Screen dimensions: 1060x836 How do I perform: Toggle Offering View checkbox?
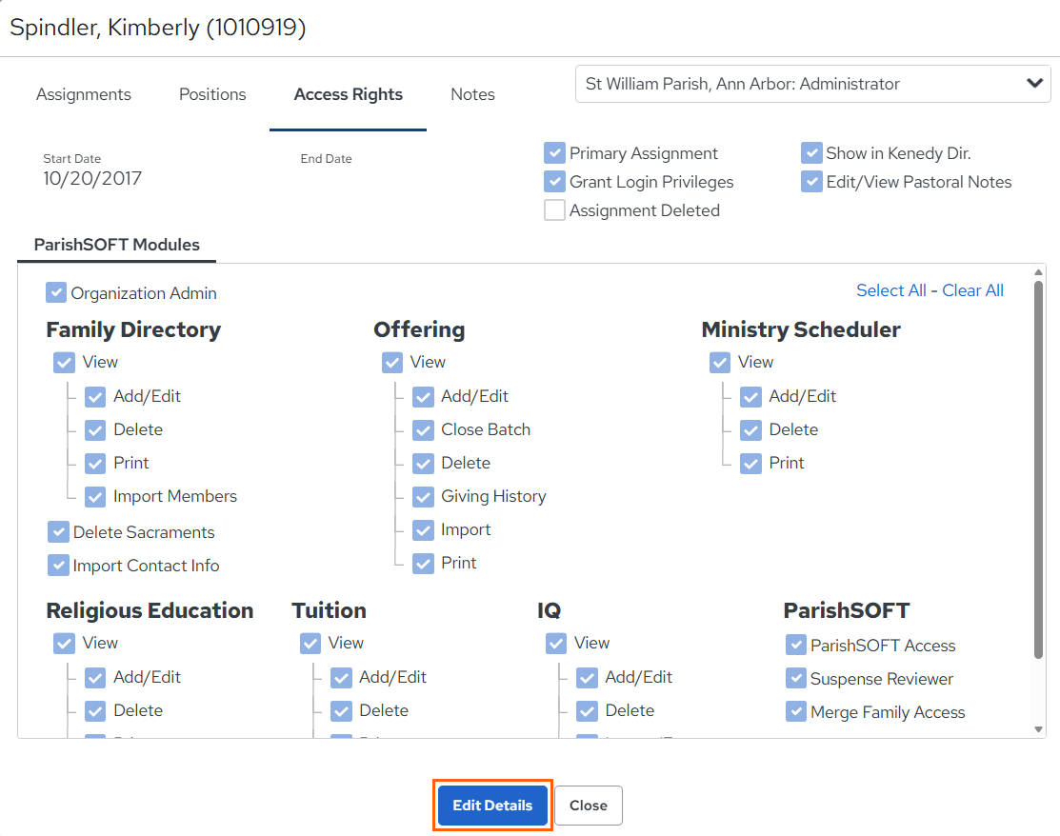click(392, 362)
